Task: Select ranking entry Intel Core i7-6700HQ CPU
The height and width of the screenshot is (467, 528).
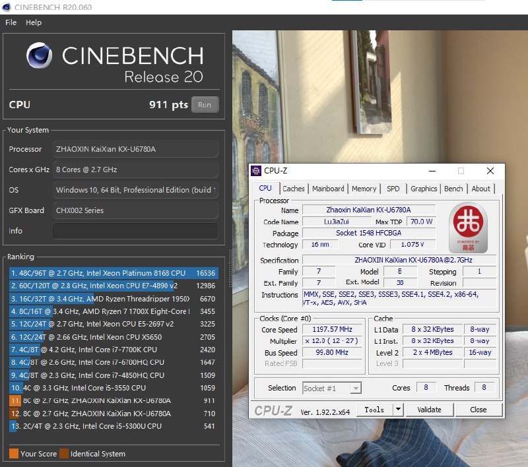Action: pos(114,362)
